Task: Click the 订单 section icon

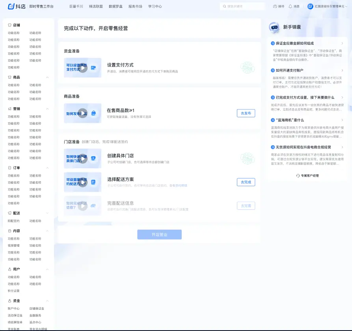Action: pyautogui.click(x=9, y=168)
